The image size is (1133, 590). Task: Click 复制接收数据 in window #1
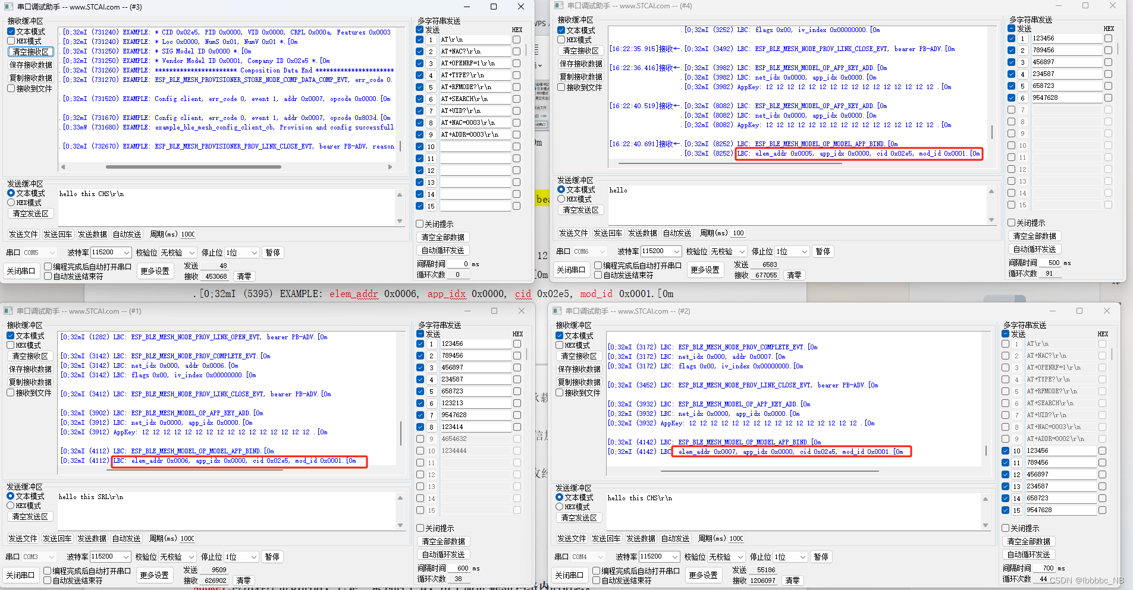pyautogui.click(x=30, y=382)
